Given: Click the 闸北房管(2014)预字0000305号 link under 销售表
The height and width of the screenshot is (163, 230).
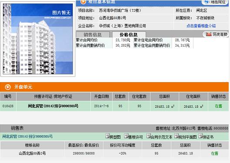Looking at the screenshot, I should (27, 136).
